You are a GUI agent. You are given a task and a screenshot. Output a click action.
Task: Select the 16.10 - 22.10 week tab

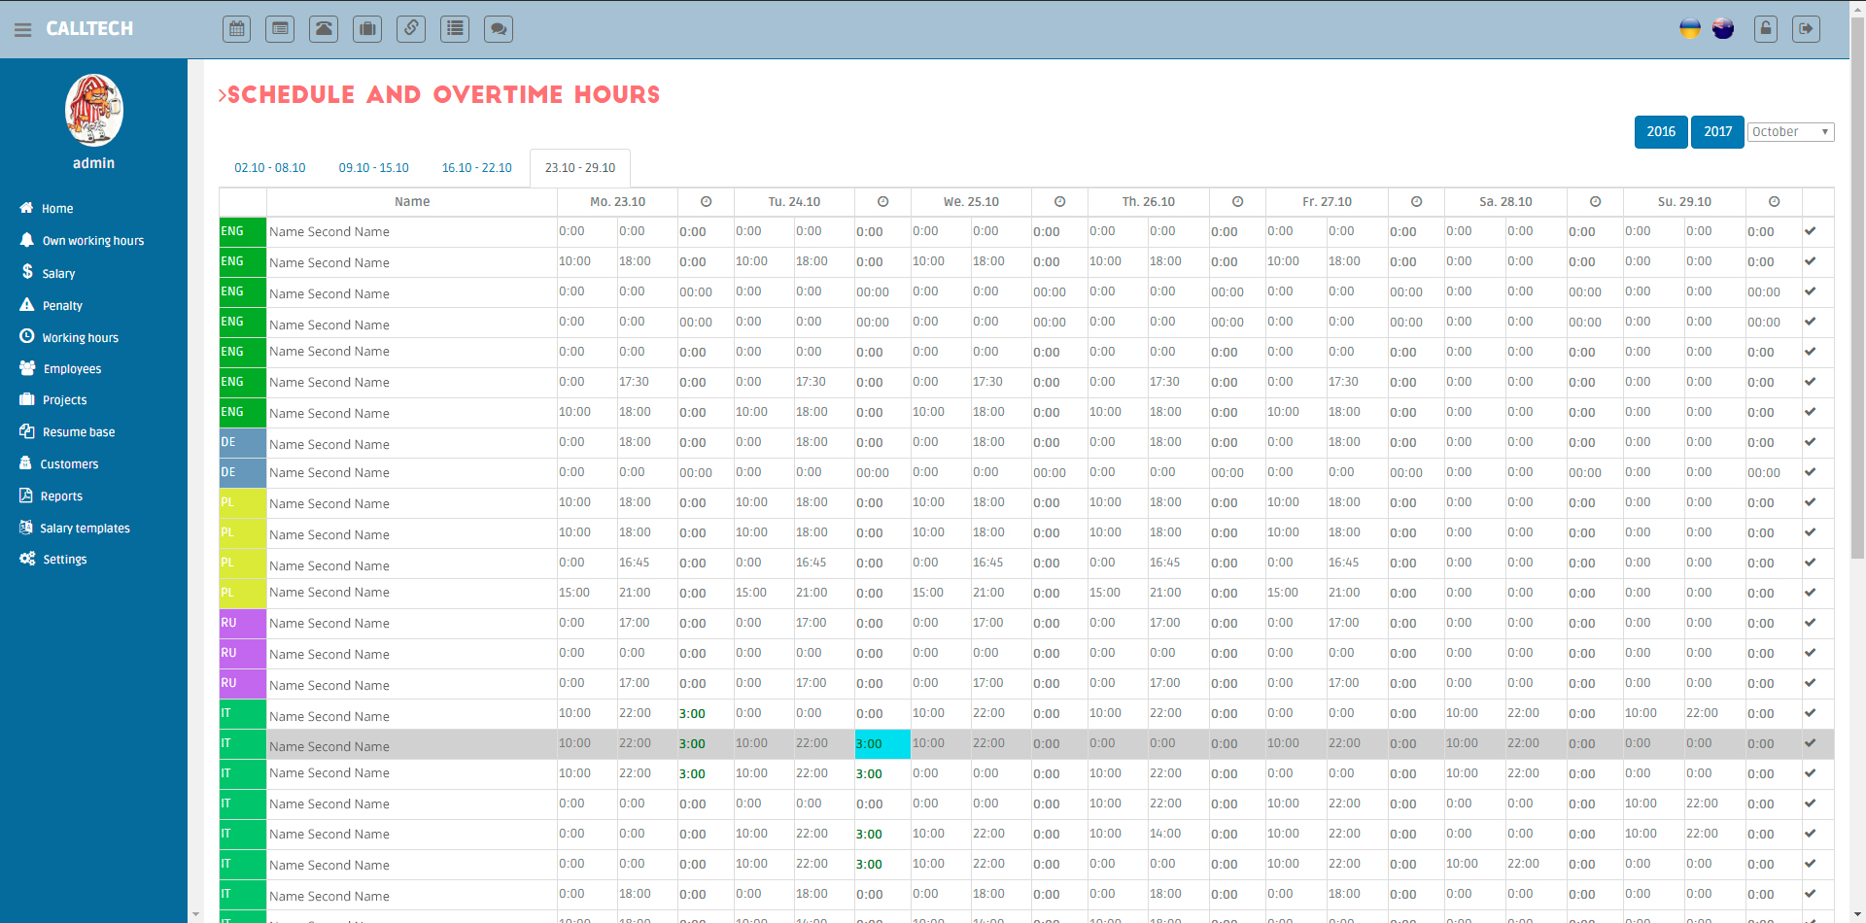click(x=476, y=168)
